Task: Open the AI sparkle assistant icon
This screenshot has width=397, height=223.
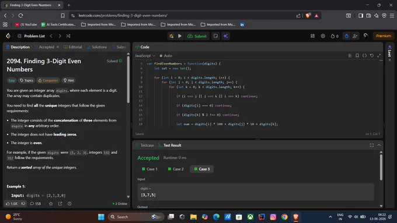Action: [225, 36]
